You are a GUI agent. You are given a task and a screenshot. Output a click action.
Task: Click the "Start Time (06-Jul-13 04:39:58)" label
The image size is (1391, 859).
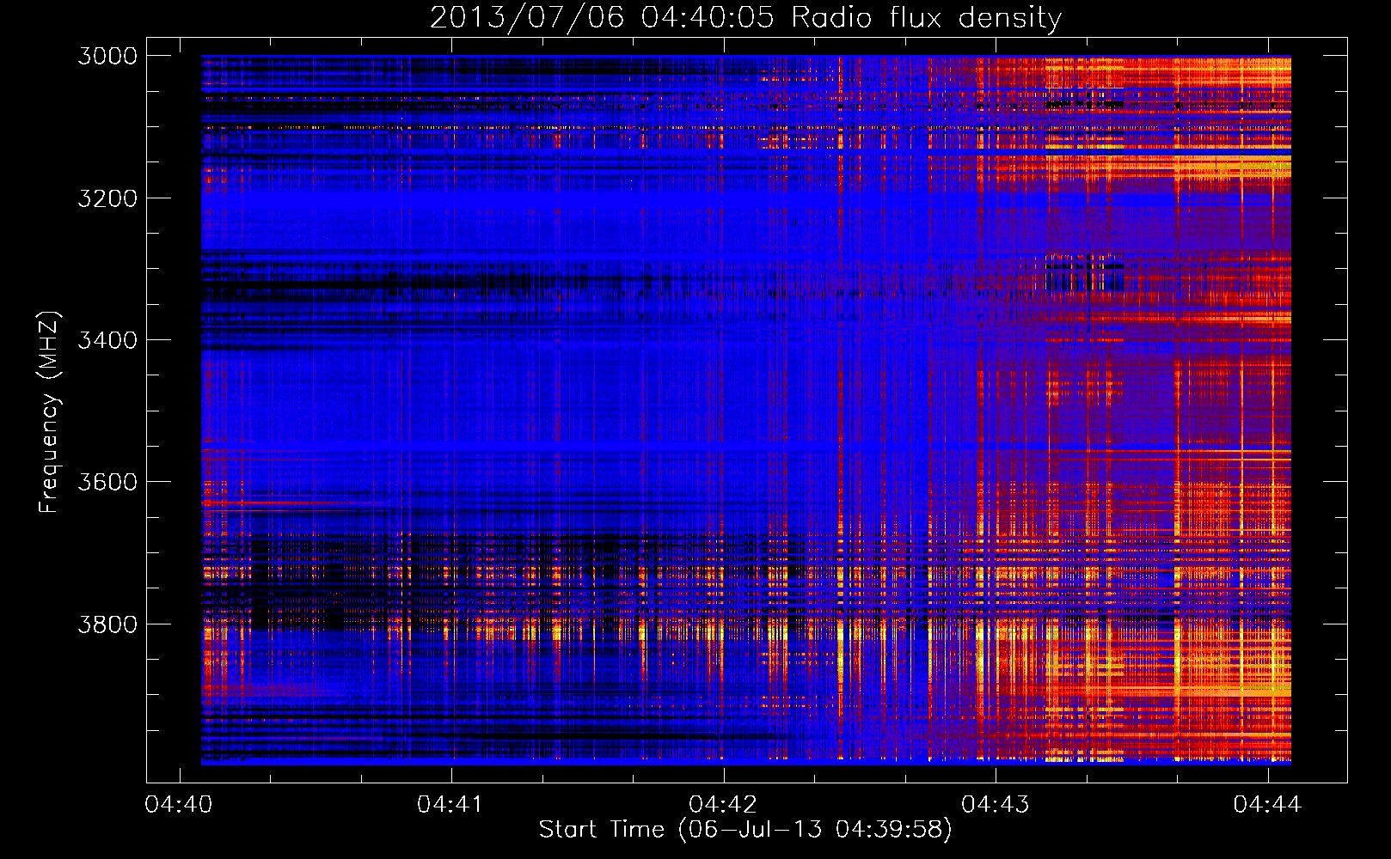click(x=745, y=830)
